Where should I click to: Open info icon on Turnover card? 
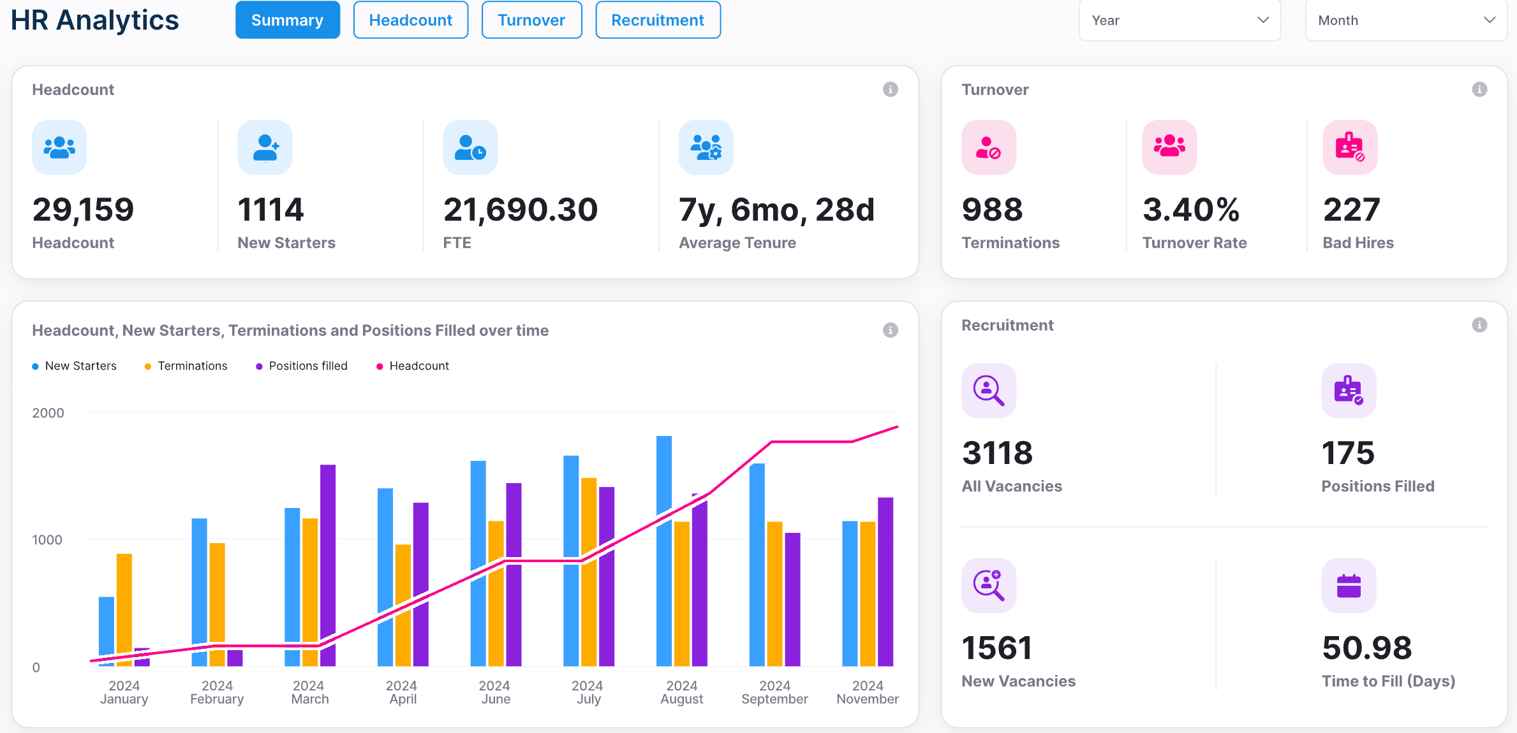point(1479,89)
